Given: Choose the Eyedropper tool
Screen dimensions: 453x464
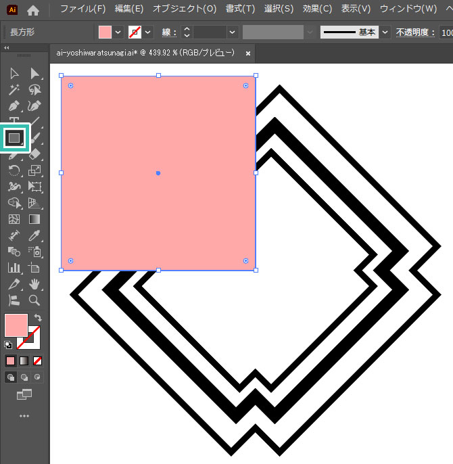Looking at the screenshot, I should point(35,235).
